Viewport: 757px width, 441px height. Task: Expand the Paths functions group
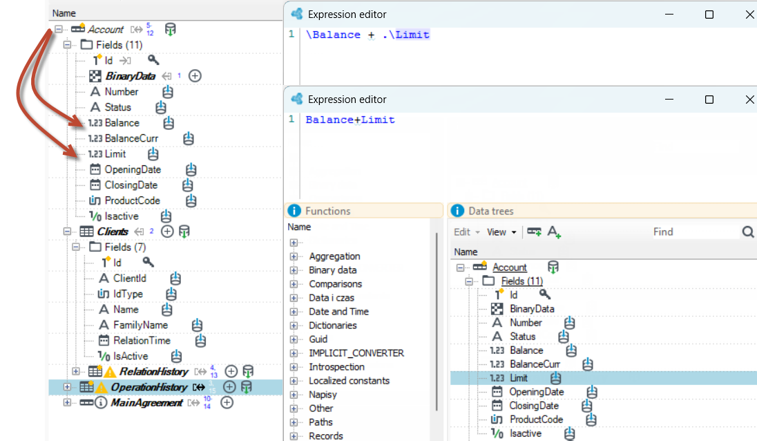294,422
